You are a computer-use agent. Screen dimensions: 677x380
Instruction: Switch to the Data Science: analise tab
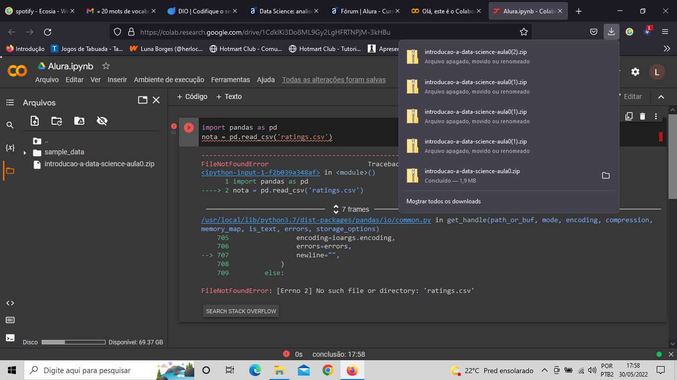coord(284,11)
